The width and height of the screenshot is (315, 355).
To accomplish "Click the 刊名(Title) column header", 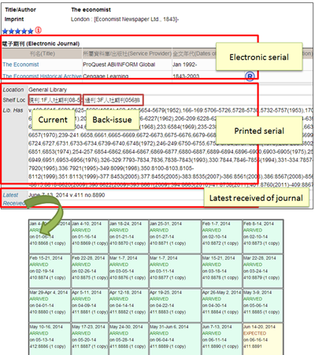I will (x=43, y=54).
